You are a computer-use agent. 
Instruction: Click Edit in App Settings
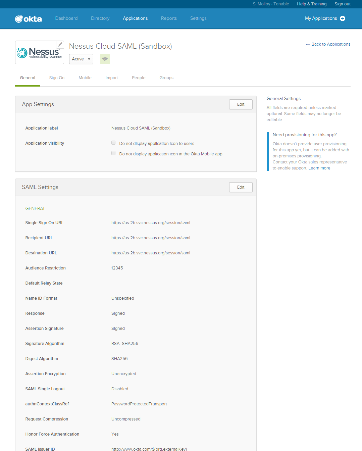coord(241,104)
